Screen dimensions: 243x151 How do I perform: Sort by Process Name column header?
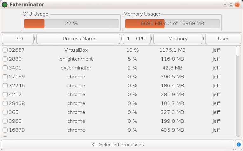pos(78,39)
